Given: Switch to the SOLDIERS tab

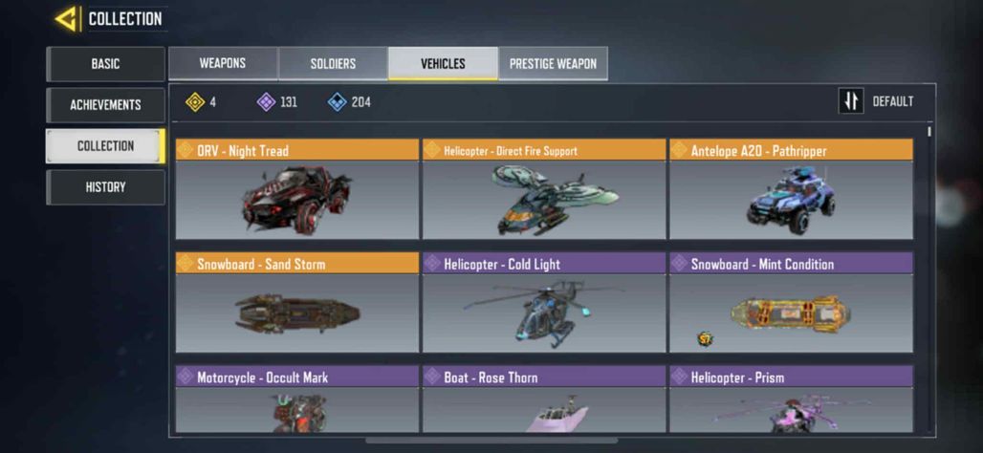Looking at the screenshot, I should (x=333, y=63).
